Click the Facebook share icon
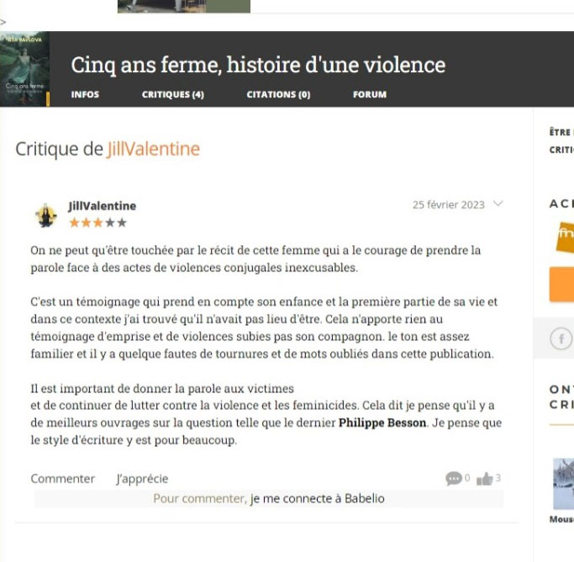The height and width of the screenshot is (562, 574). (x=561, y=339)
